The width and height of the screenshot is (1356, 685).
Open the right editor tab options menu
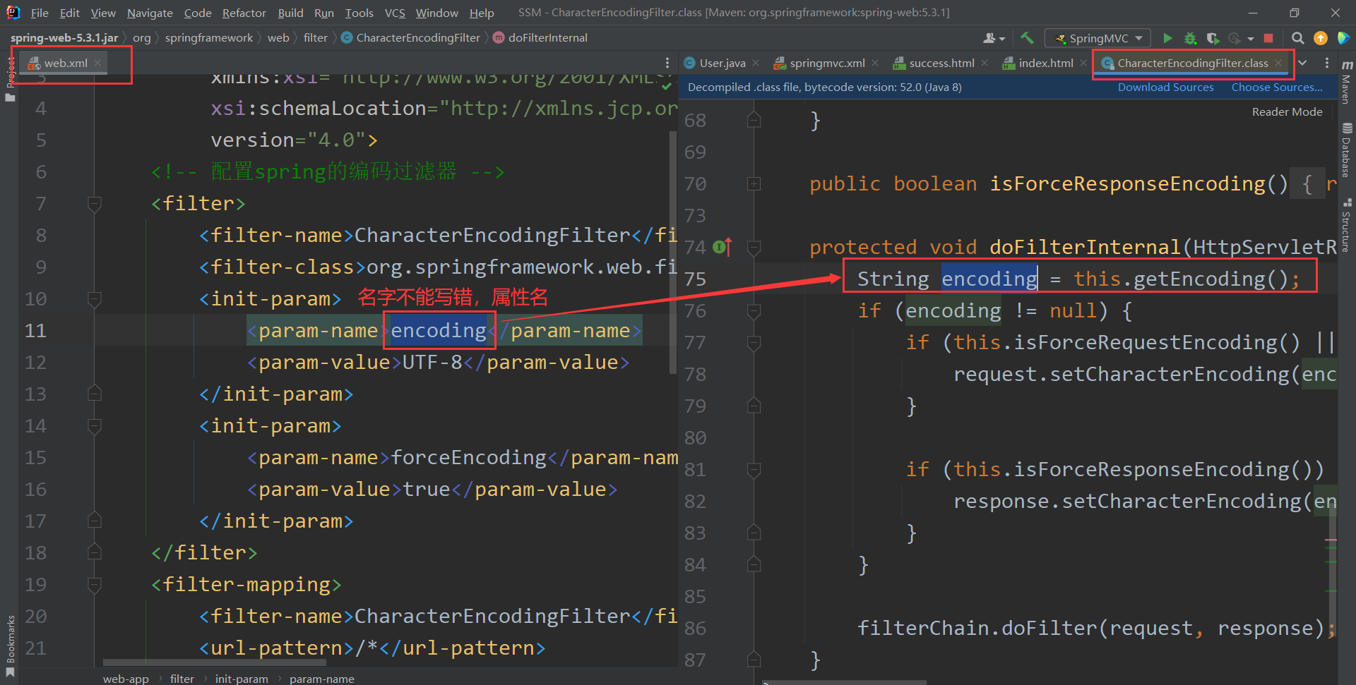tap(1327, 63)
